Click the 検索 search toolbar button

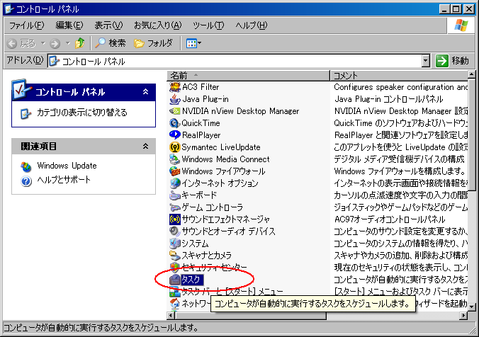(x=111, y=43)
